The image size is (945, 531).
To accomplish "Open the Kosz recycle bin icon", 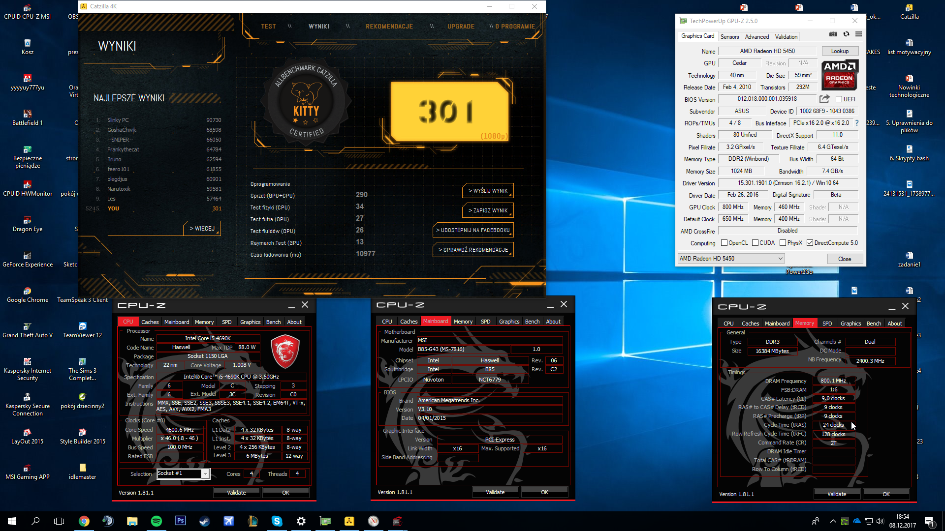I will 28,47.
